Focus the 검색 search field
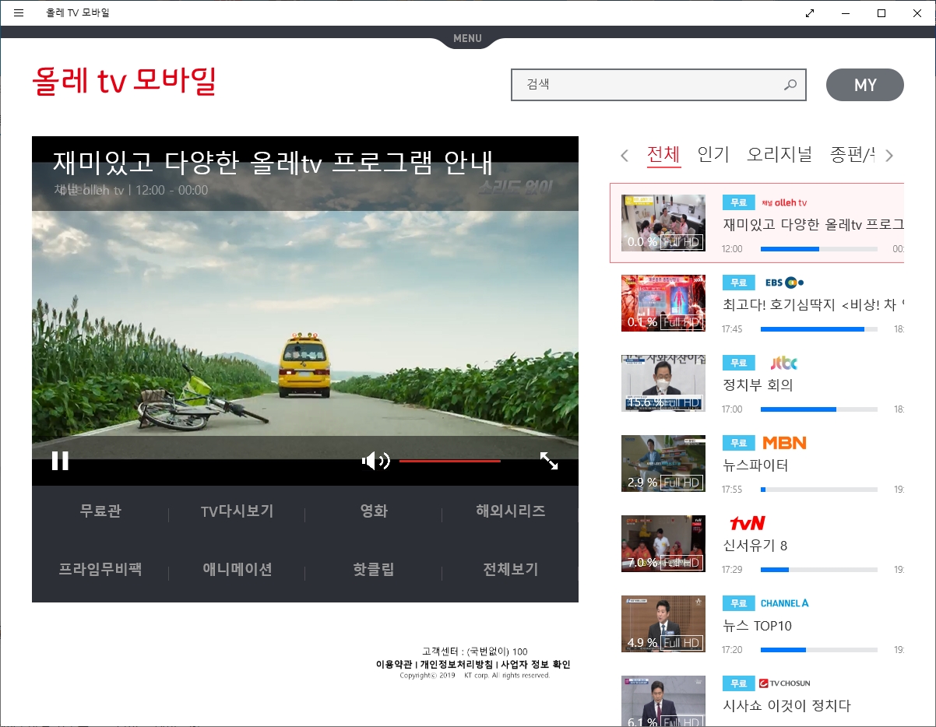The image size is (936, 727). click(x=659, y=85)
